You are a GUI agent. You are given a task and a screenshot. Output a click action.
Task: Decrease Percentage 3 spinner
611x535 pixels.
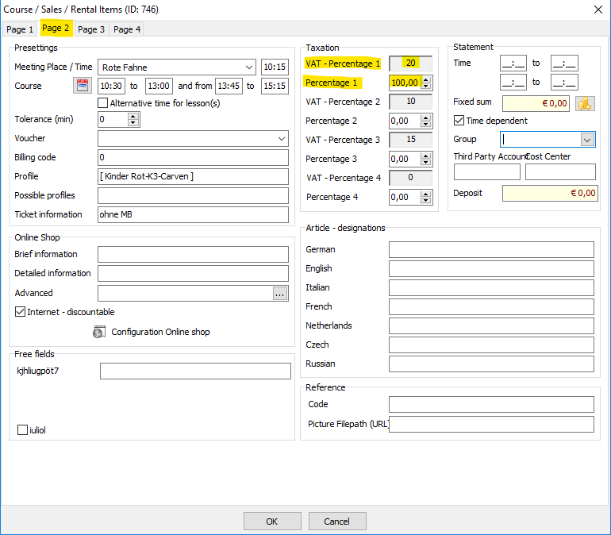click(426, 163)
